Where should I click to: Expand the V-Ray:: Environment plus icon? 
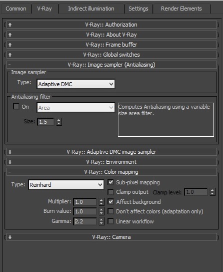pyautogui.click(x=10, y=162)
